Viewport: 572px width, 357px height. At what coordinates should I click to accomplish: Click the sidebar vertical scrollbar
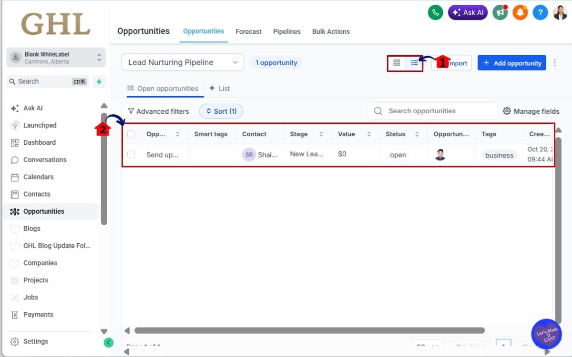pos(104,169)
